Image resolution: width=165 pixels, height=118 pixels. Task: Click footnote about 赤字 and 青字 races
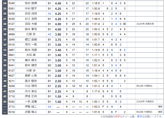point(132,117)
